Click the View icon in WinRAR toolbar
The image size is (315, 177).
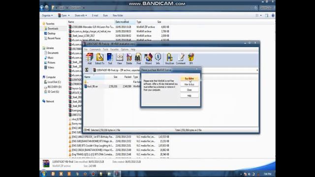(x=120, y=59)
